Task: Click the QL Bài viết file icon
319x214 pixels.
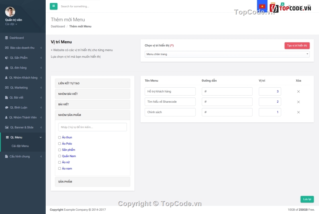Action: pos(6,98)
